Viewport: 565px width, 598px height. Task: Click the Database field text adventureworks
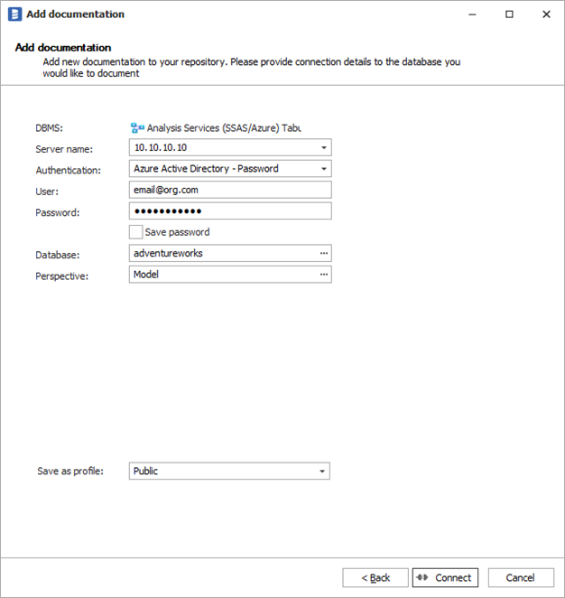tap(168, 253)
